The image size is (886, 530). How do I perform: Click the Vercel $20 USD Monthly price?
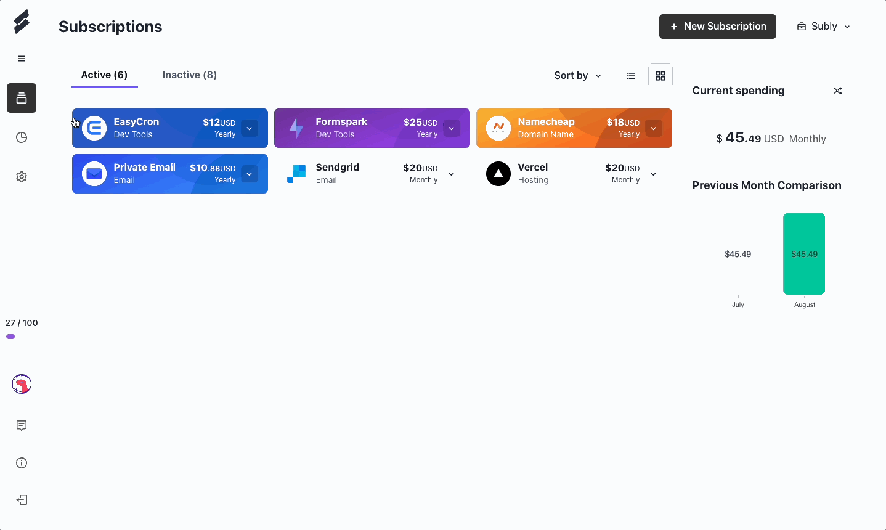pos(623,174)
